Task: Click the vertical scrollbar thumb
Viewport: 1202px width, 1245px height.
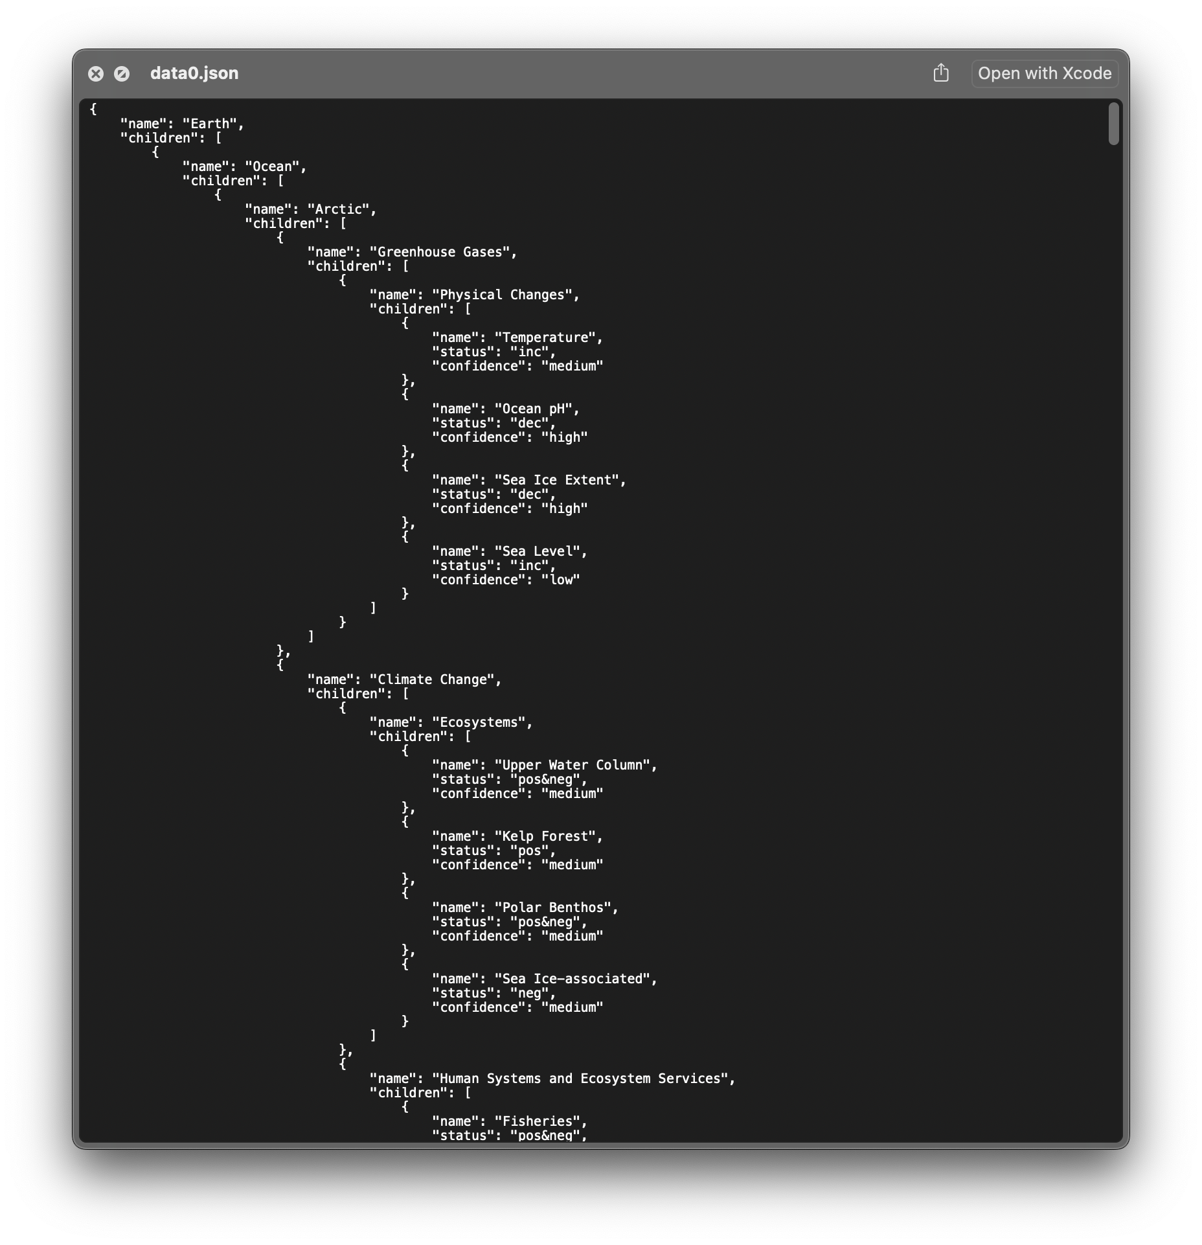Action: point(1113,123)
